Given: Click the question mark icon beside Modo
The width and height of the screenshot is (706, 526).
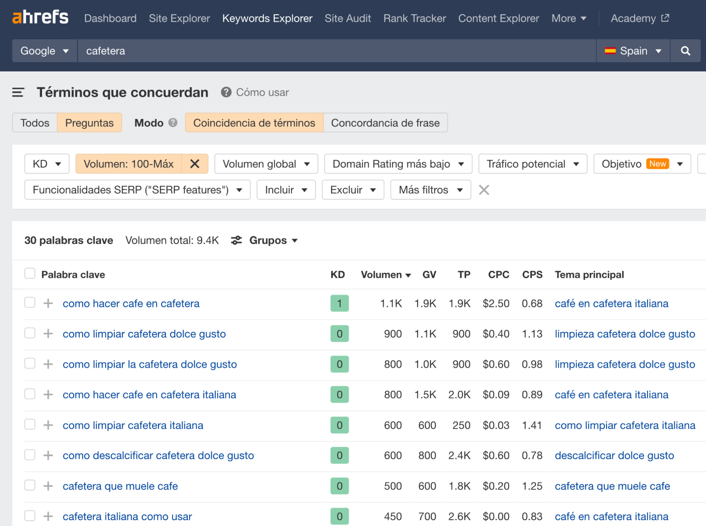Looking at the screenshot, I should (x=173, y=123).
